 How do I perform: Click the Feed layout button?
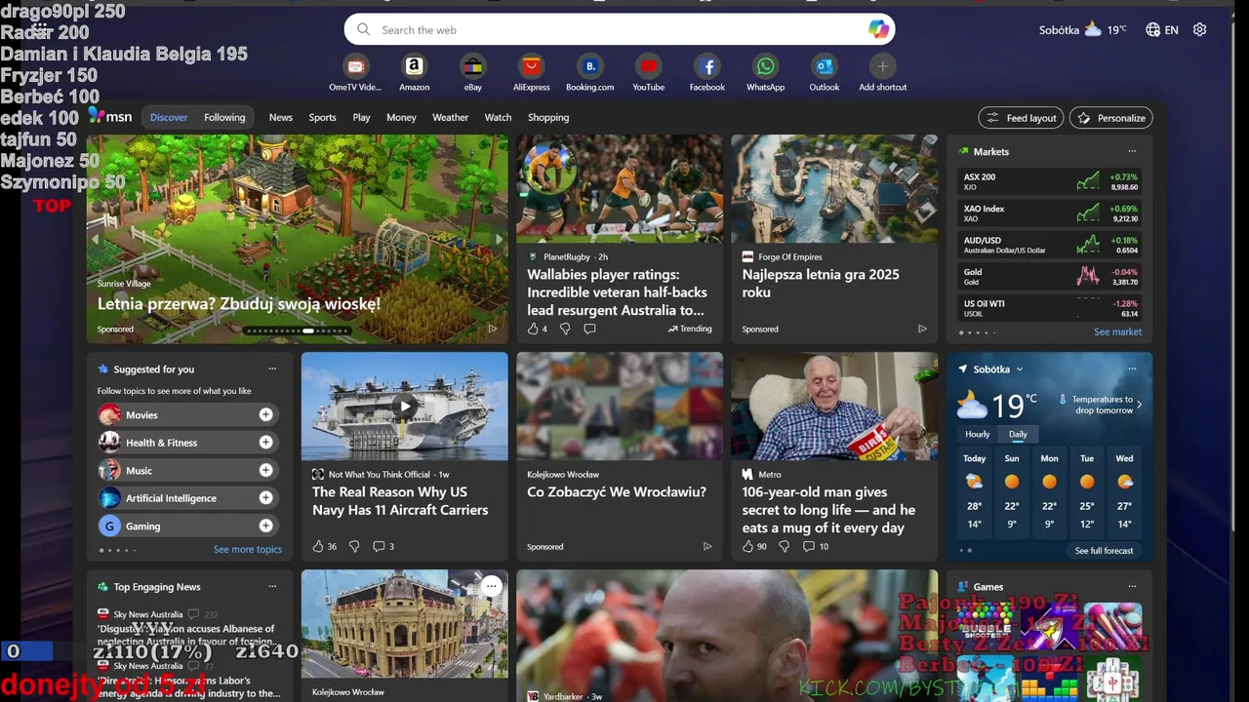1021,117
